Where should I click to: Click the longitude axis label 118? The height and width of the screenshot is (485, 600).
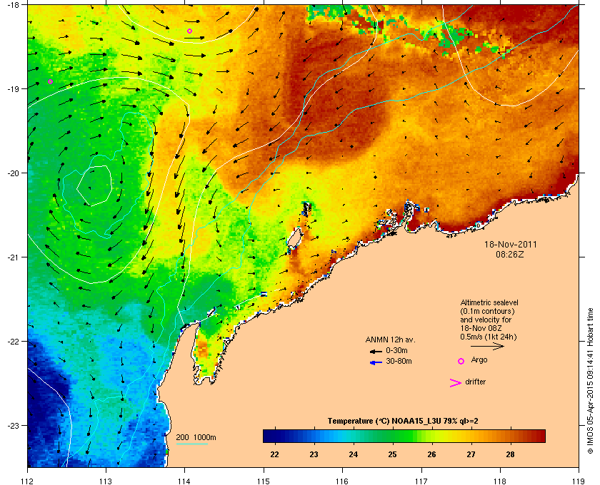tap(500, 481)
